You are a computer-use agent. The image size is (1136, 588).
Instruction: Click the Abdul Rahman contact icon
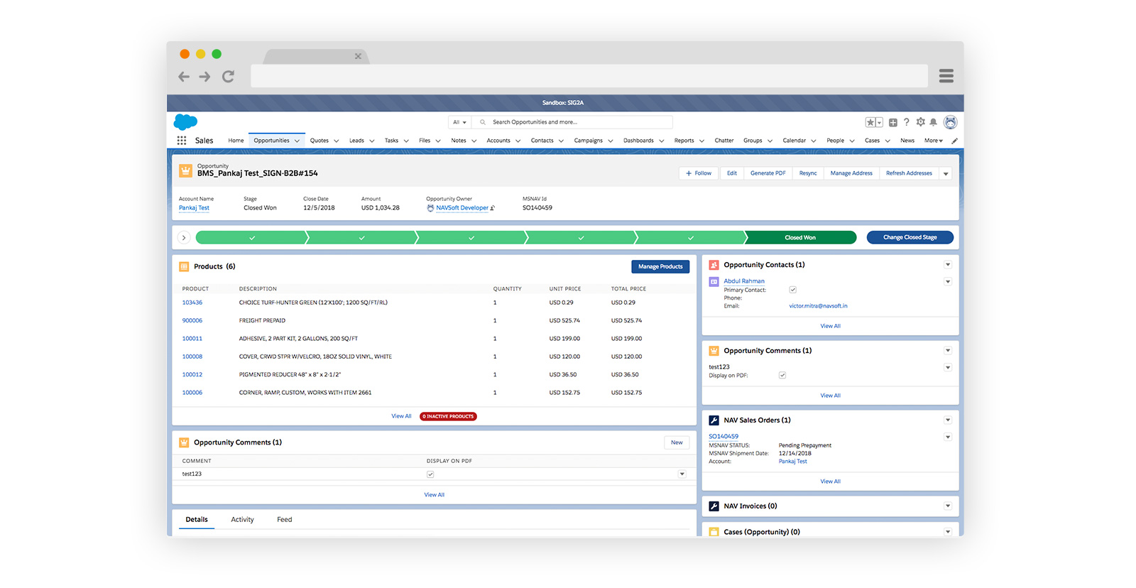[714, 282]
